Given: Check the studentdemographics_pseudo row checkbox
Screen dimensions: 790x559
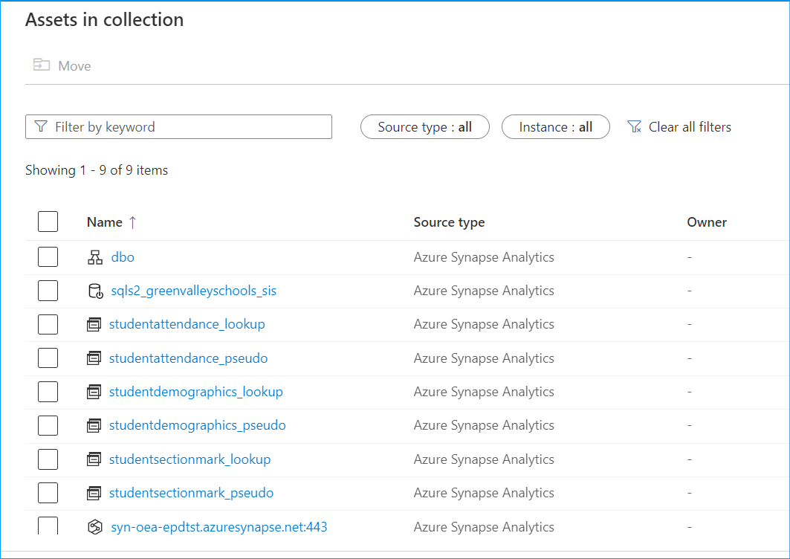Looking at the screenshot, I should (48, 425).
